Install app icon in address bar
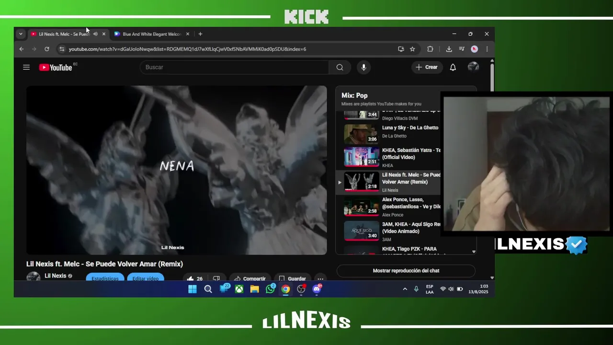This screenshot has width=613, height=345. 401,49
